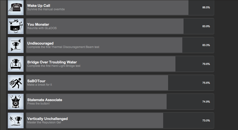238x130 pixels.
Task: Select the SaBOTour achievement title
Action: (x=36, y=81)
